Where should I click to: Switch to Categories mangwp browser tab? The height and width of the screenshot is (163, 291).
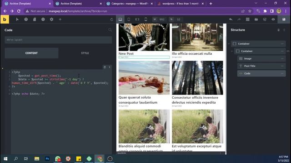click(x=130, y=4)
